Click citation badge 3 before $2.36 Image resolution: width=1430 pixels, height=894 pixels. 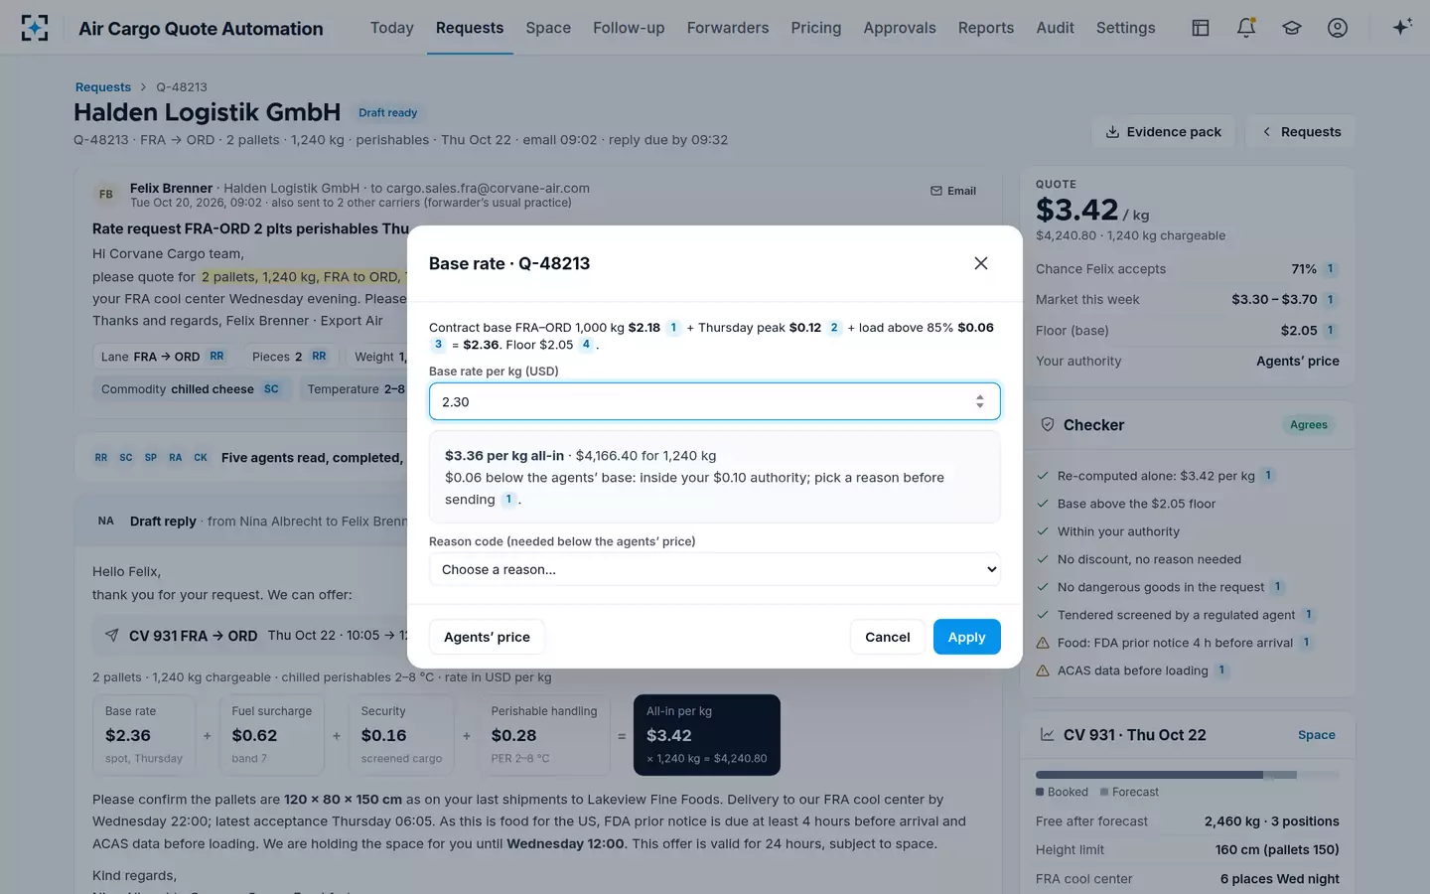(x=438, y=345)
